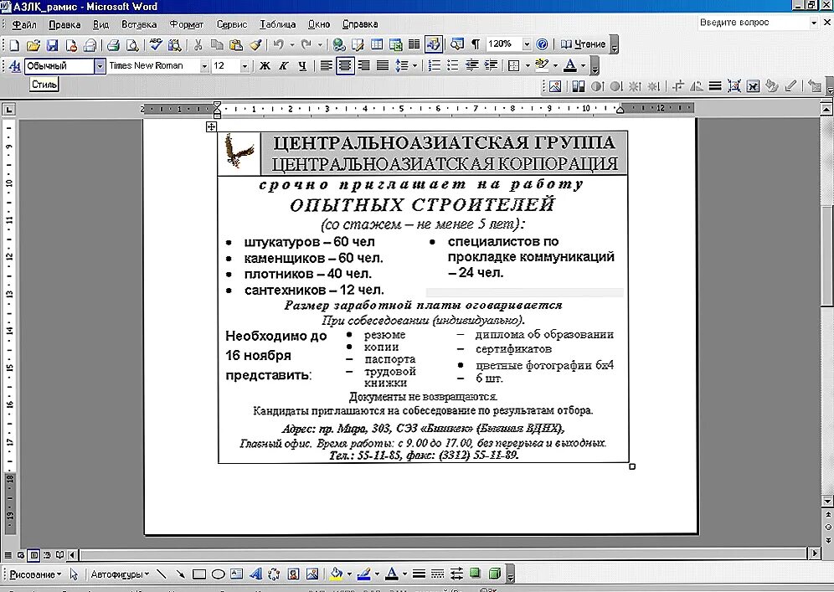Toggle italic formatting (К)
Image resolution: width=834 pixels, height=592 pixels.
pyautogui.click(x=284, y=66)
